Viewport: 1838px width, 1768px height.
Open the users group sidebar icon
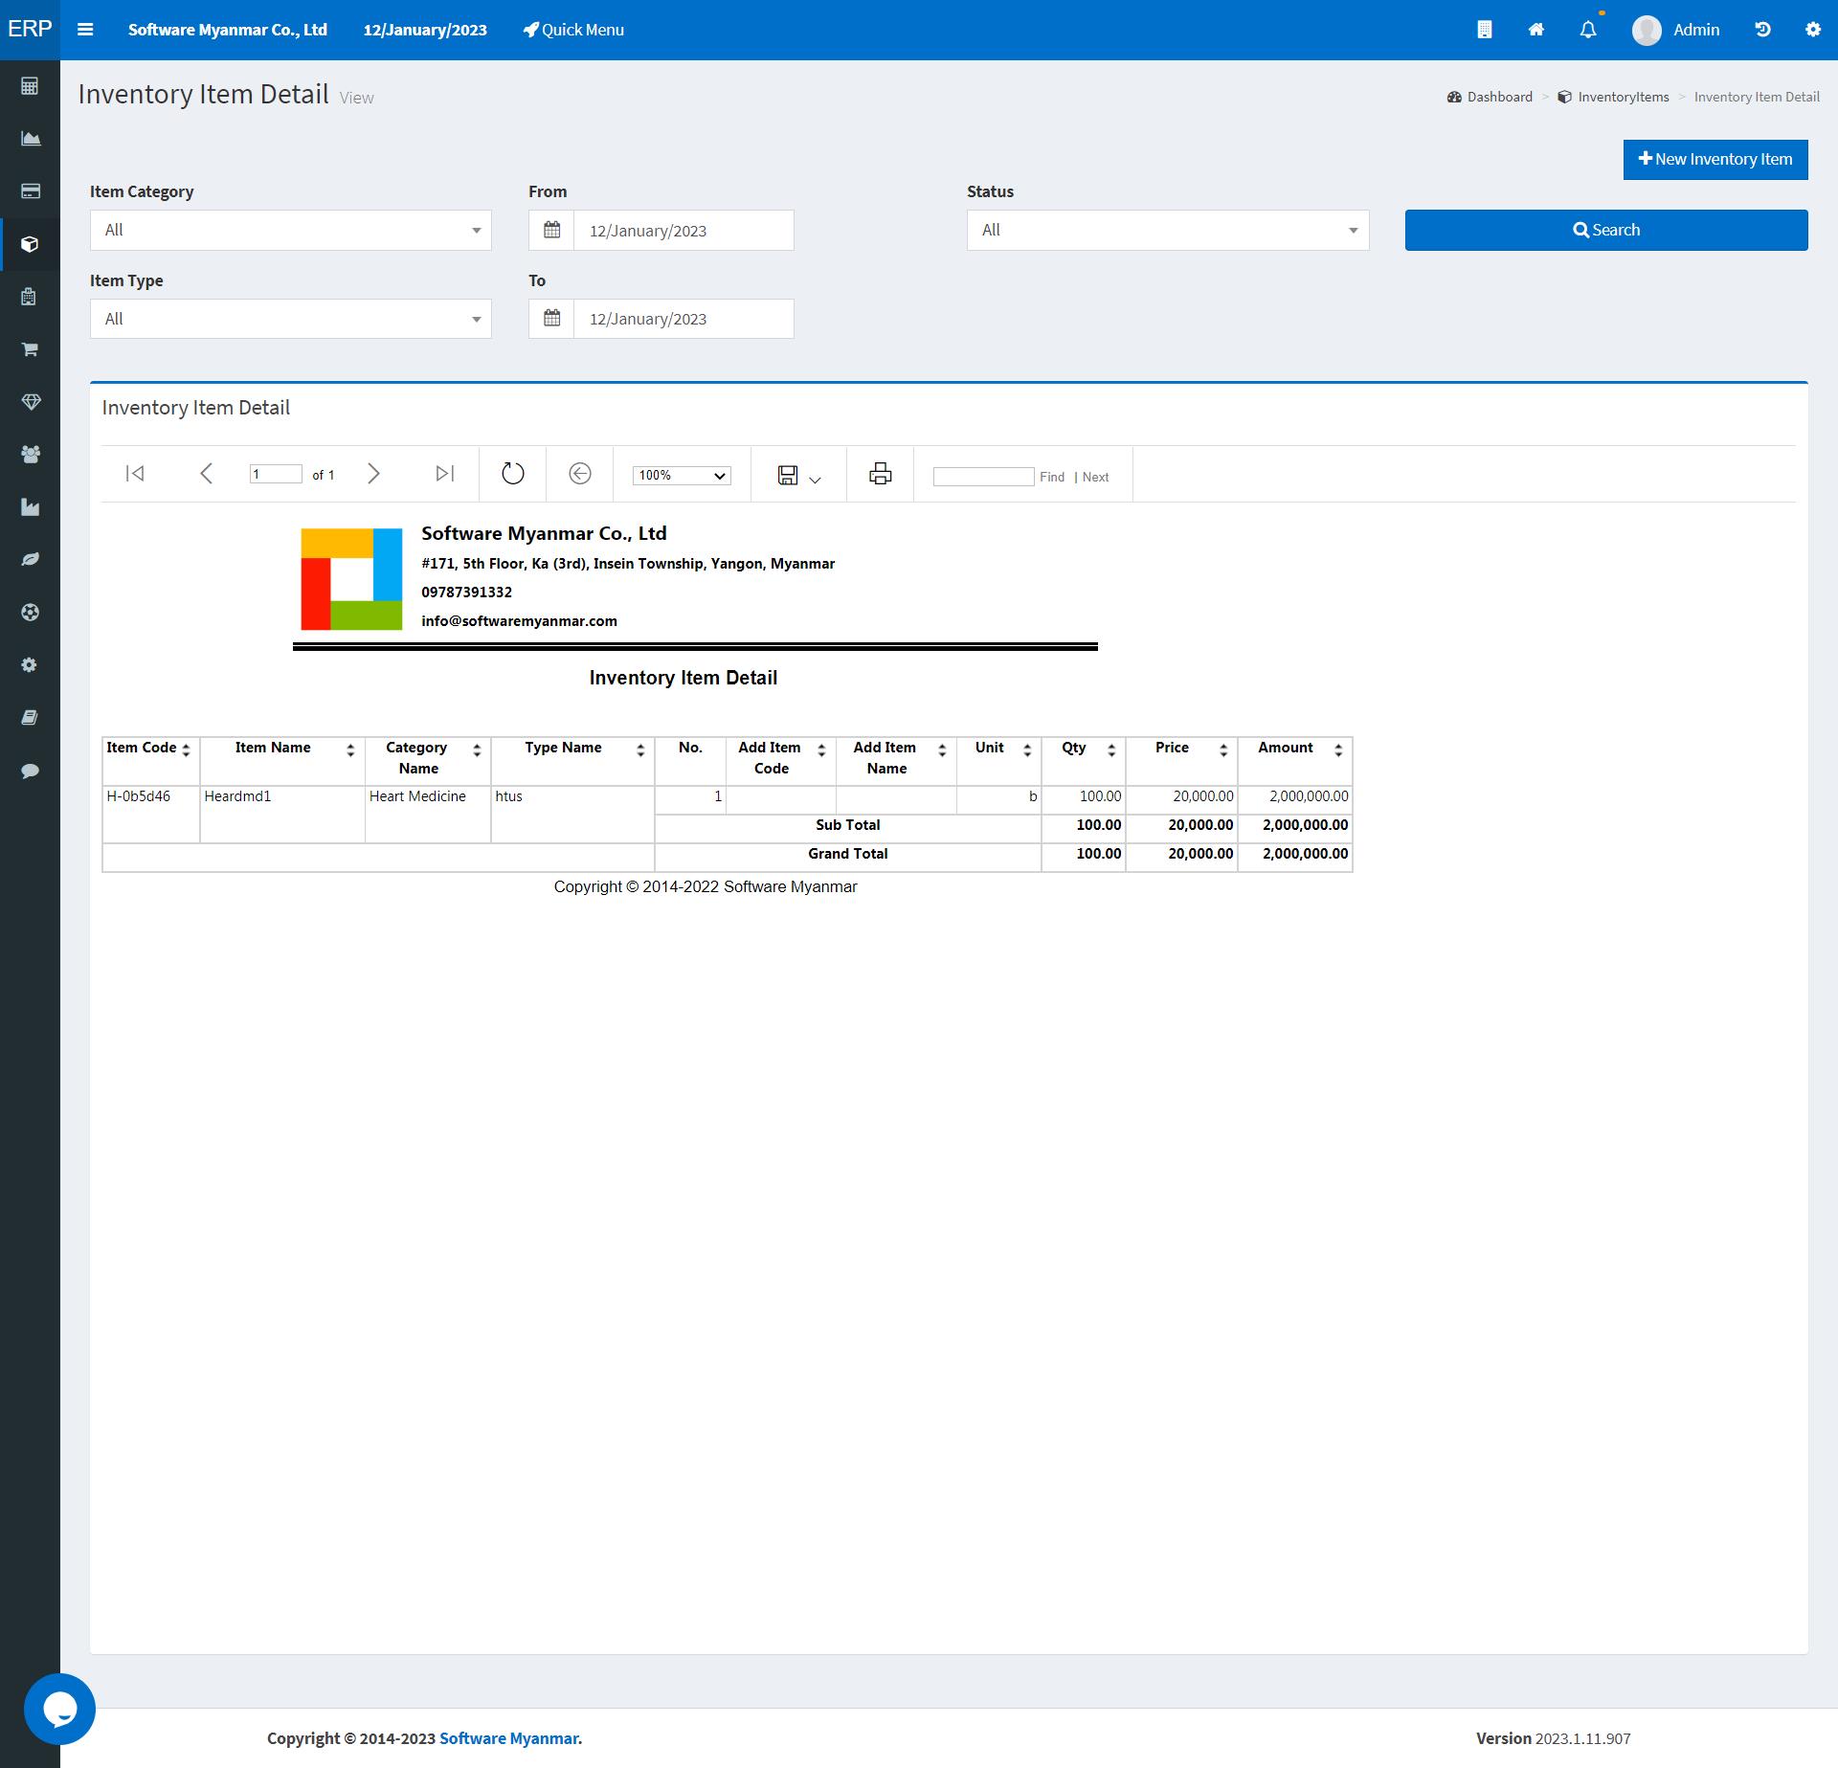click(x=30, y=455)
